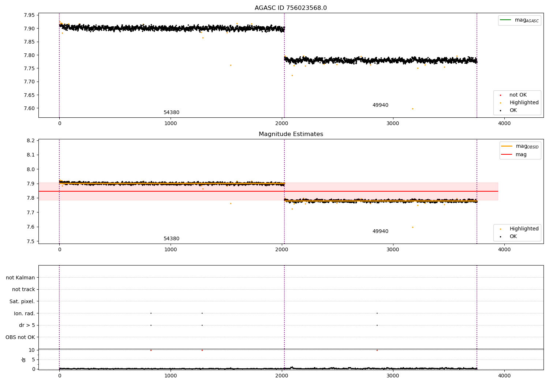The height and width of the screenshot is (384, 549).
Task: Click the 8.2 y-tick in middle plot
Action: click(31, 141)
